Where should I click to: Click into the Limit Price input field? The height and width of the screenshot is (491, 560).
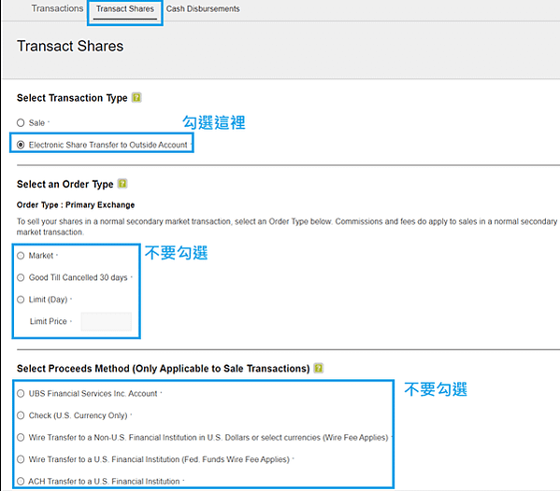tap(106, 321)
